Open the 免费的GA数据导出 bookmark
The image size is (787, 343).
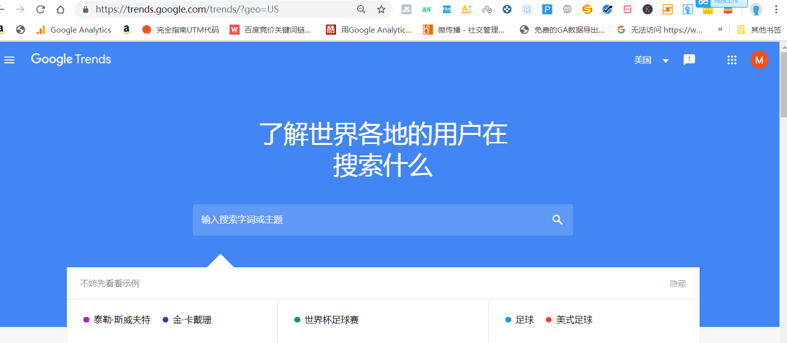pos(562,30)
